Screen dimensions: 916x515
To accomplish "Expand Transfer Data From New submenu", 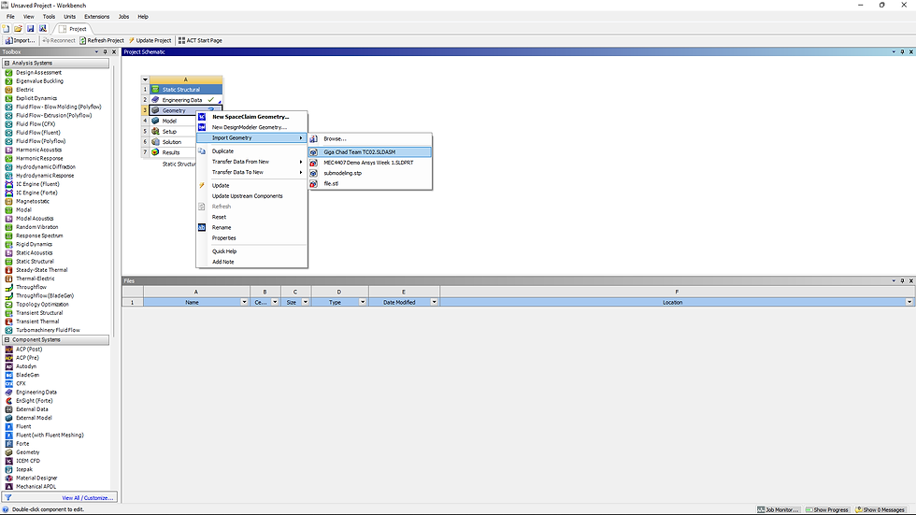I will pyautogui.click(x=251, y=162).
